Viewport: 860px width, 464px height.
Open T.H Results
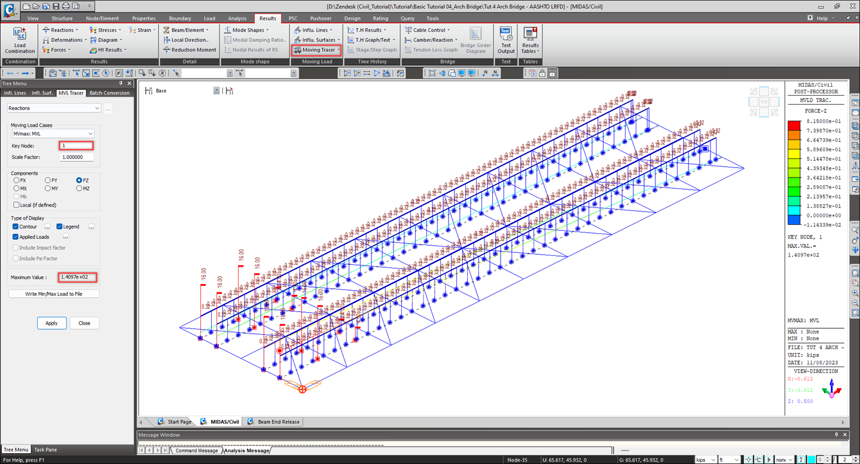(x=366, y=30)
